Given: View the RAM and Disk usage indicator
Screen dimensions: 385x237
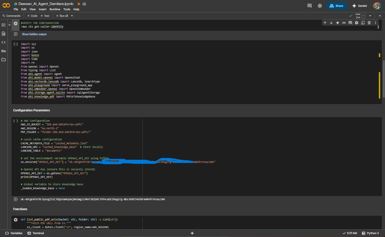Looking at the screenshot, I should 361,16.
